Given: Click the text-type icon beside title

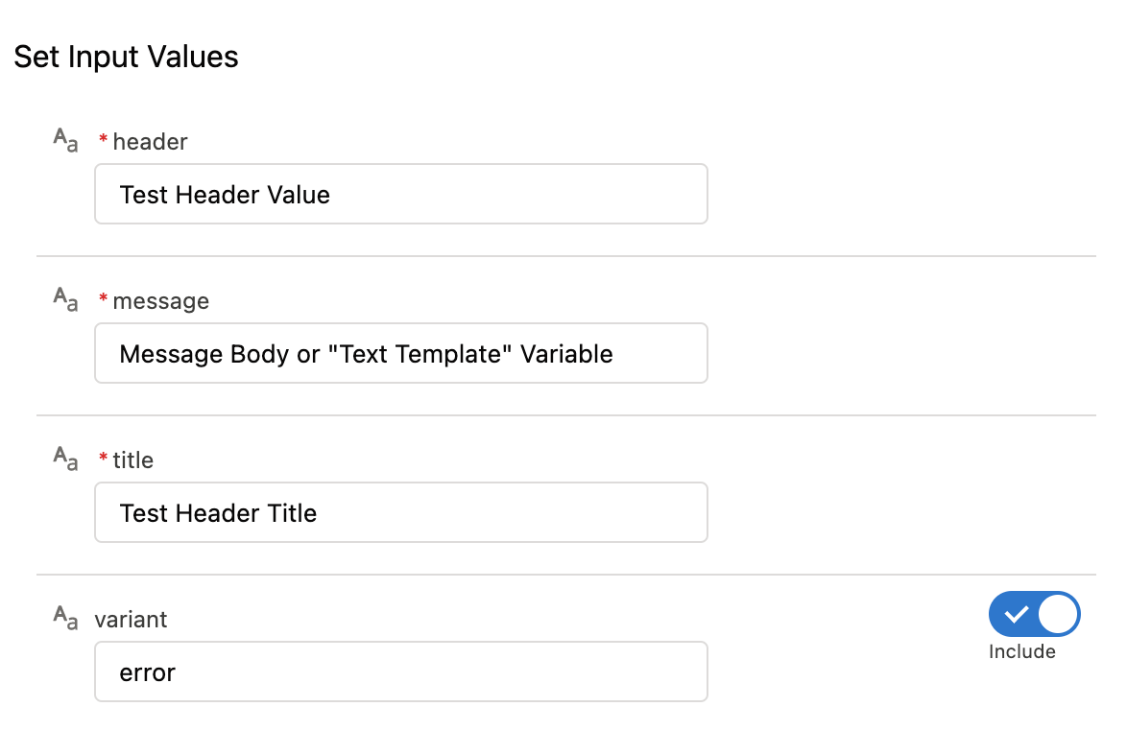Looking at the screenshot, I should [64, 459].
